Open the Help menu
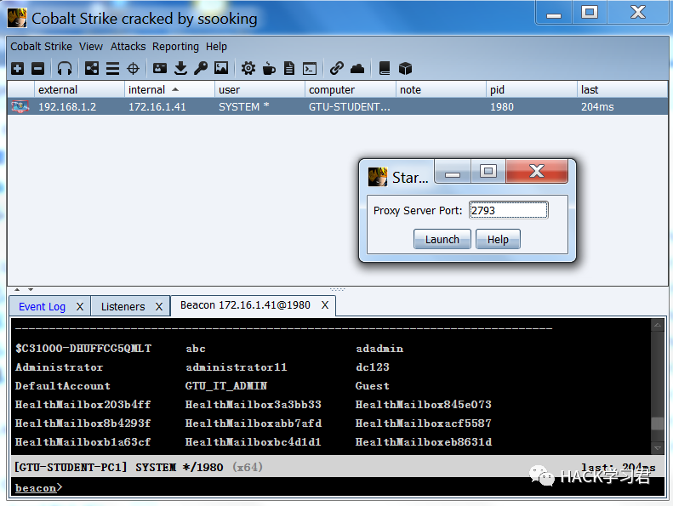The image size is (673, 506). tap(216, 47)
